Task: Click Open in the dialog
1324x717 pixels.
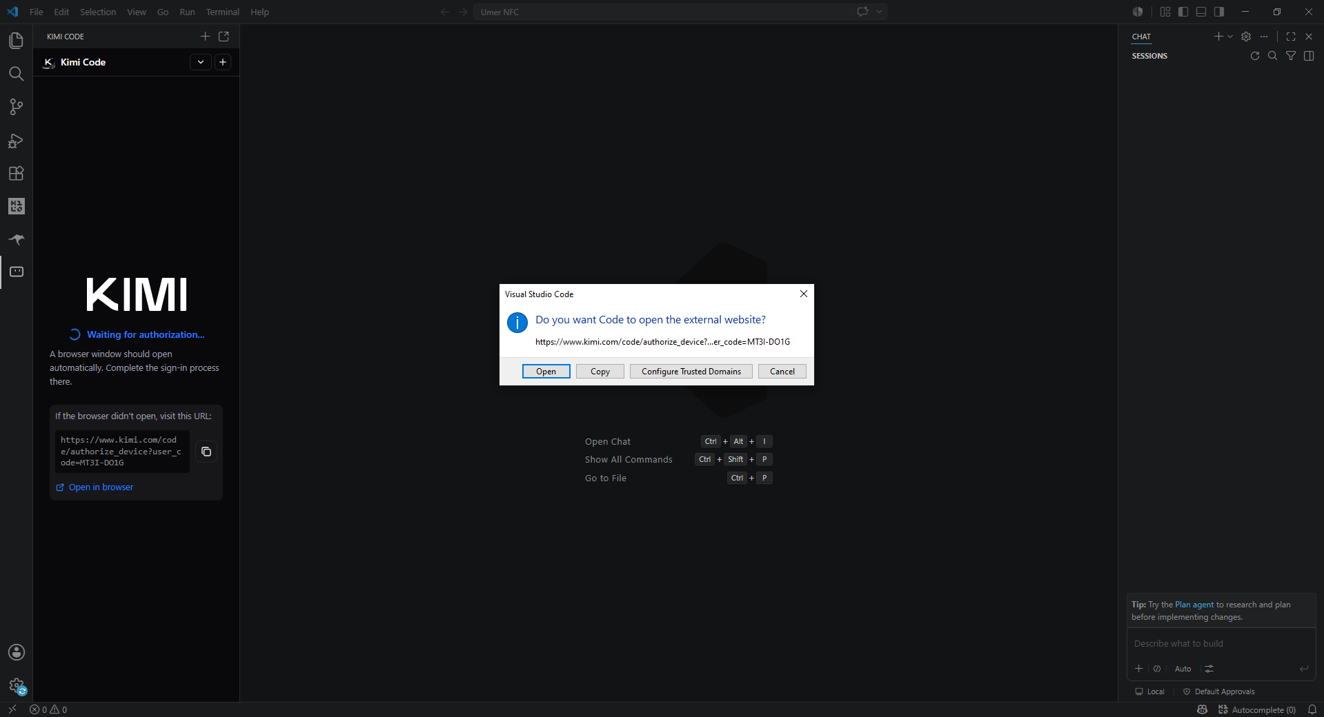Action: (546, 372)
